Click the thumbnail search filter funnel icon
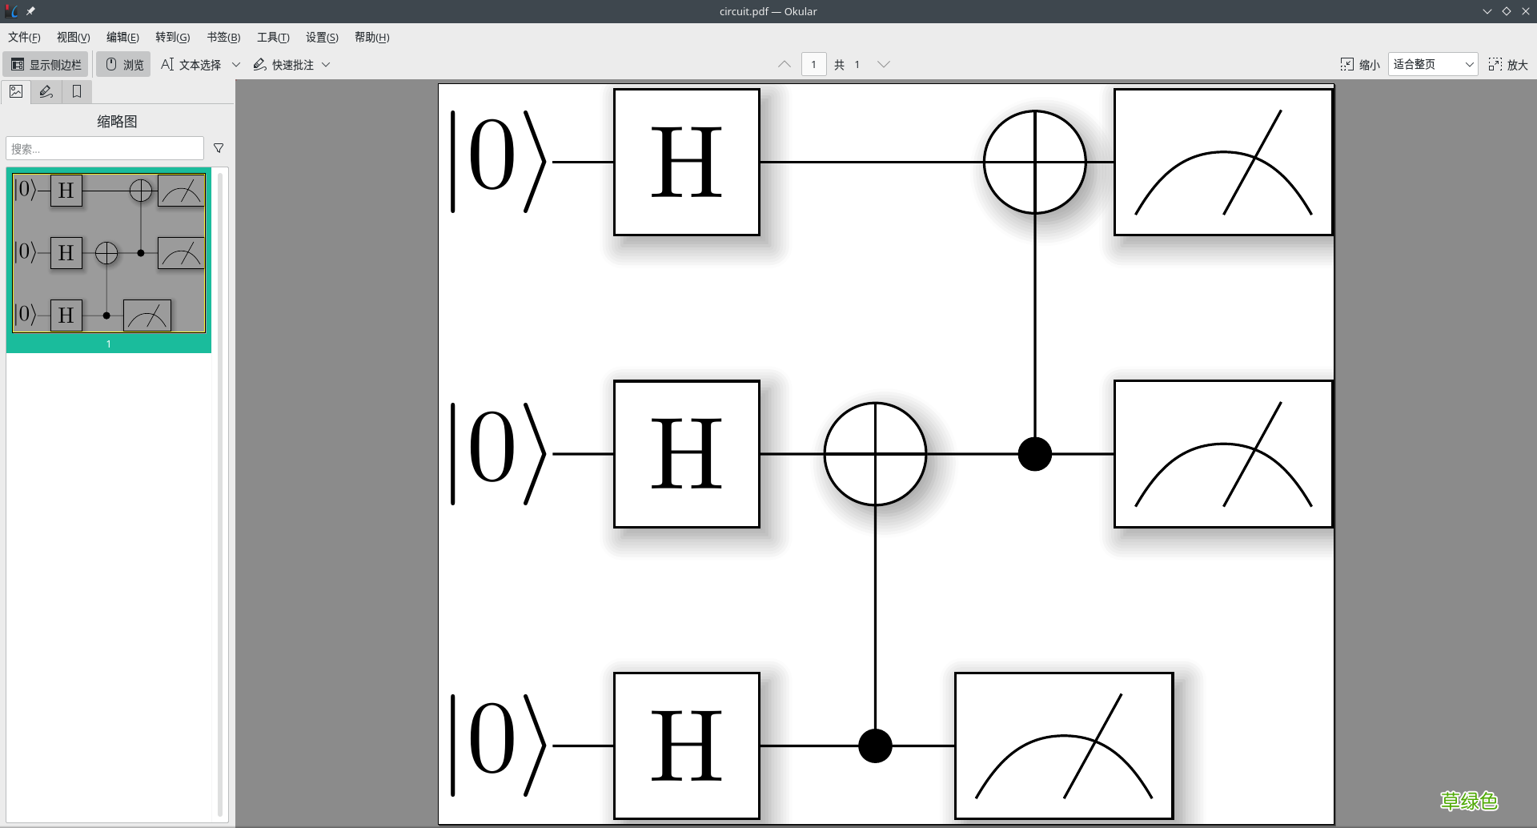This screenshot has width=1537, height=828. pos(219,148)
